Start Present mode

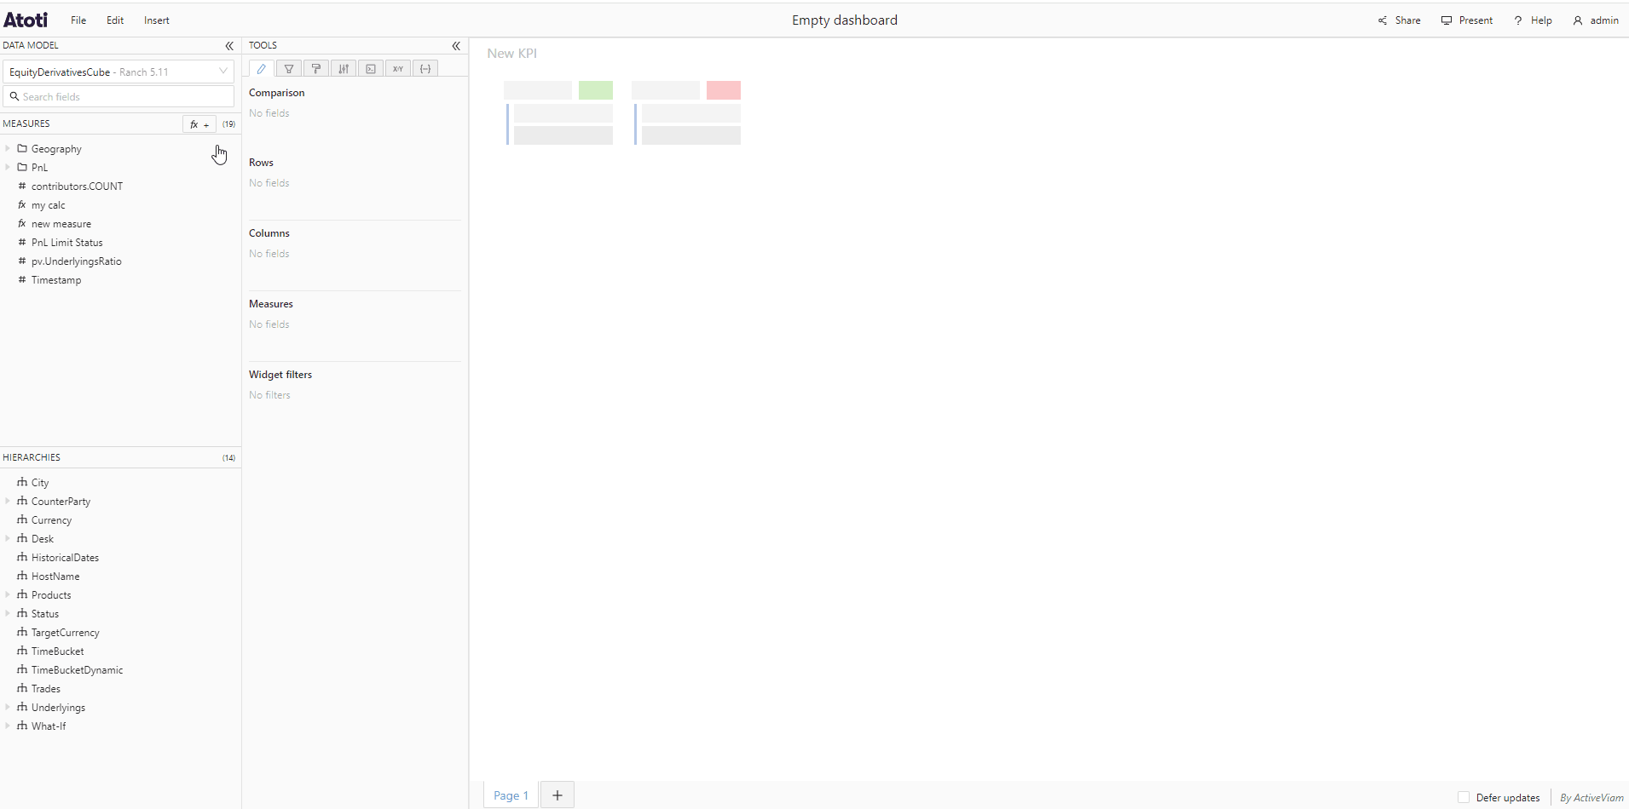pyautogui.click(x=1467, y=20)
